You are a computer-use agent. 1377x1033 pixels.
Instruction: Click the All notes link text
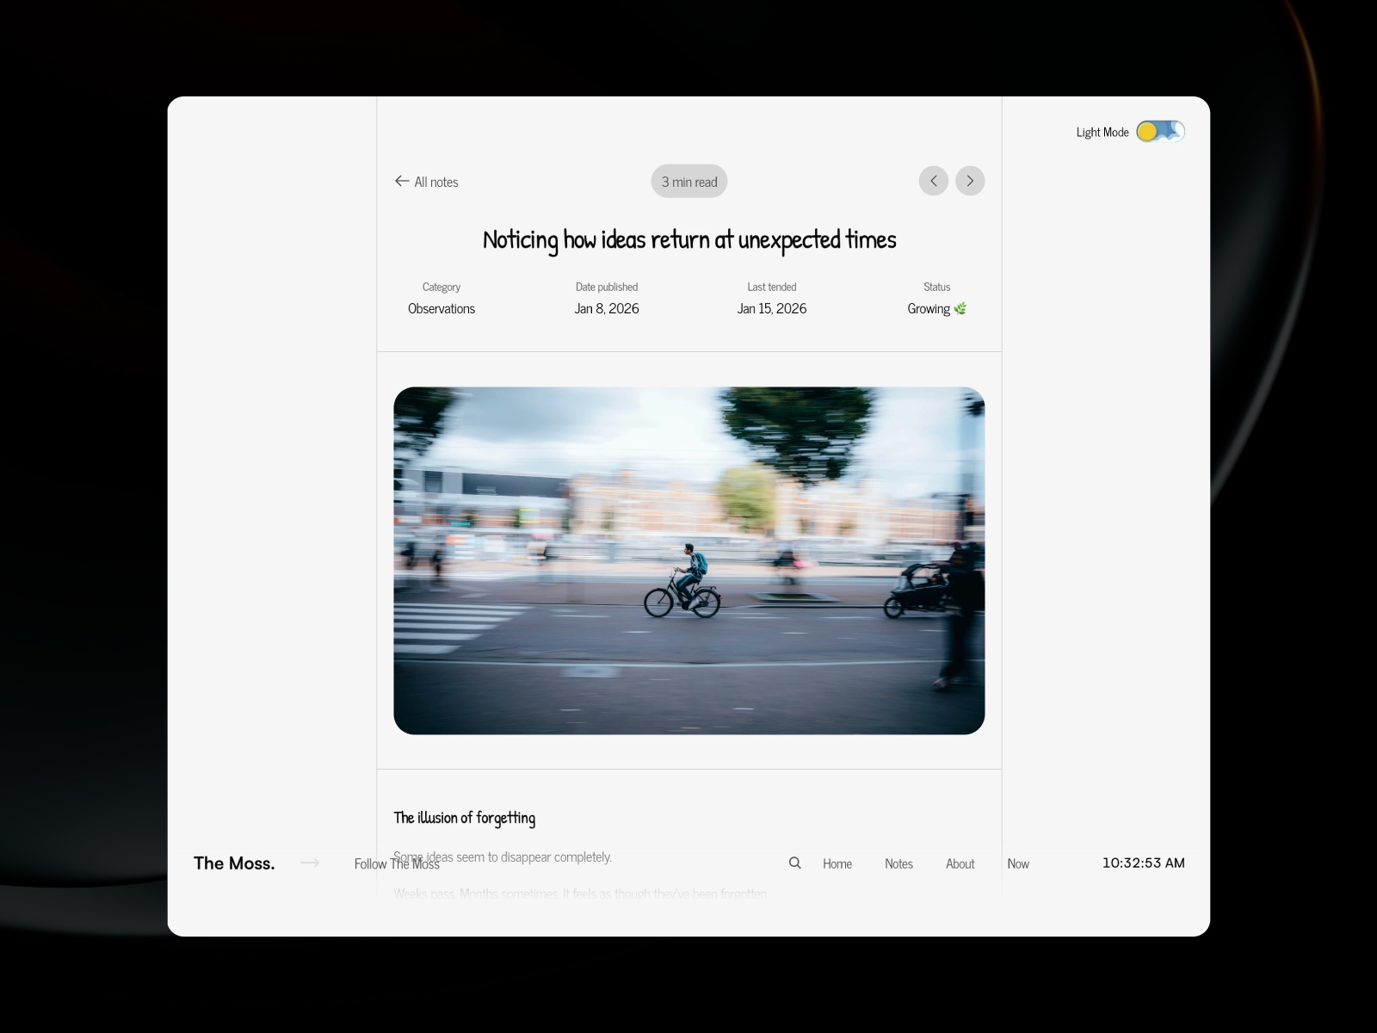[x=436, y=182]
